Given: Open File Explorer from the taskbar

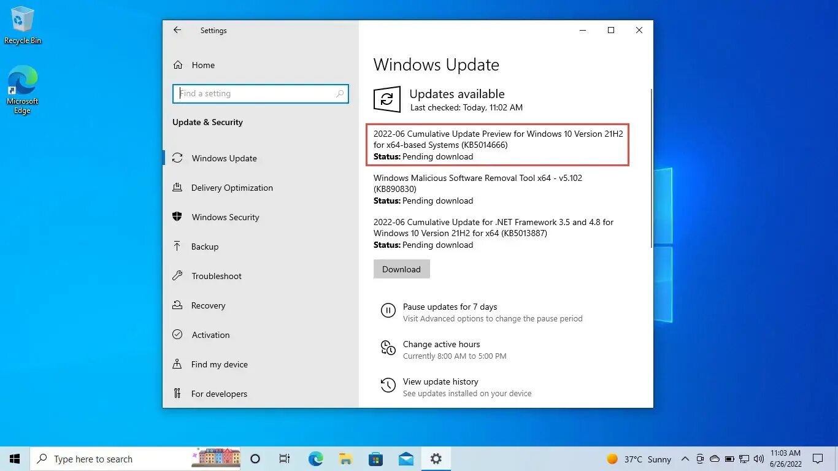Looking at the screenshot, I should tap(345, 459).
